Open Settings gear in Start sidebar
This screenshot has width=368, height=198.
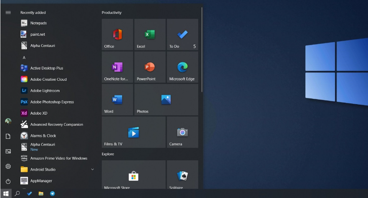8,166
